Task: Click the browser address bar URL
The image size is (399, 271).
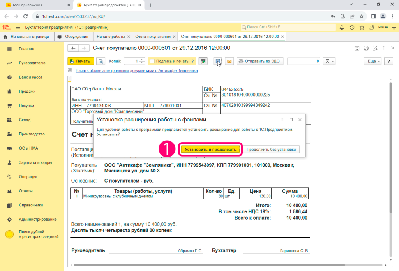Action: tap(74, 16)
